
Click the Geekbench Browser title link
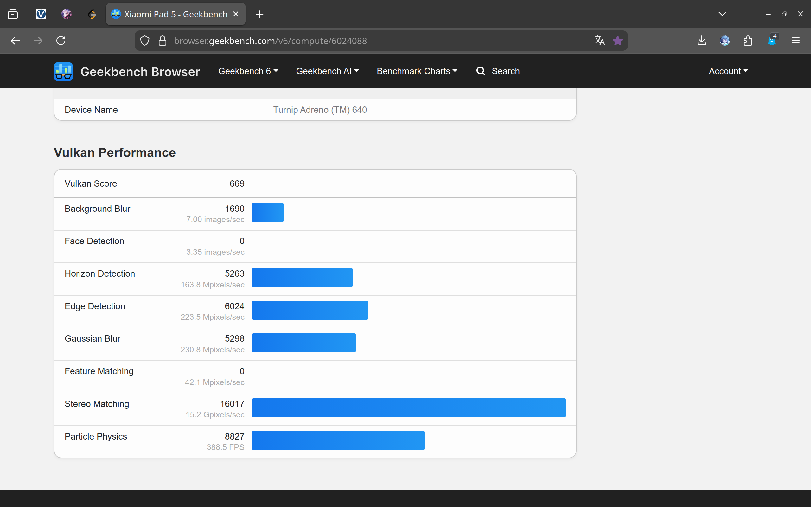(x=140, y=72)
